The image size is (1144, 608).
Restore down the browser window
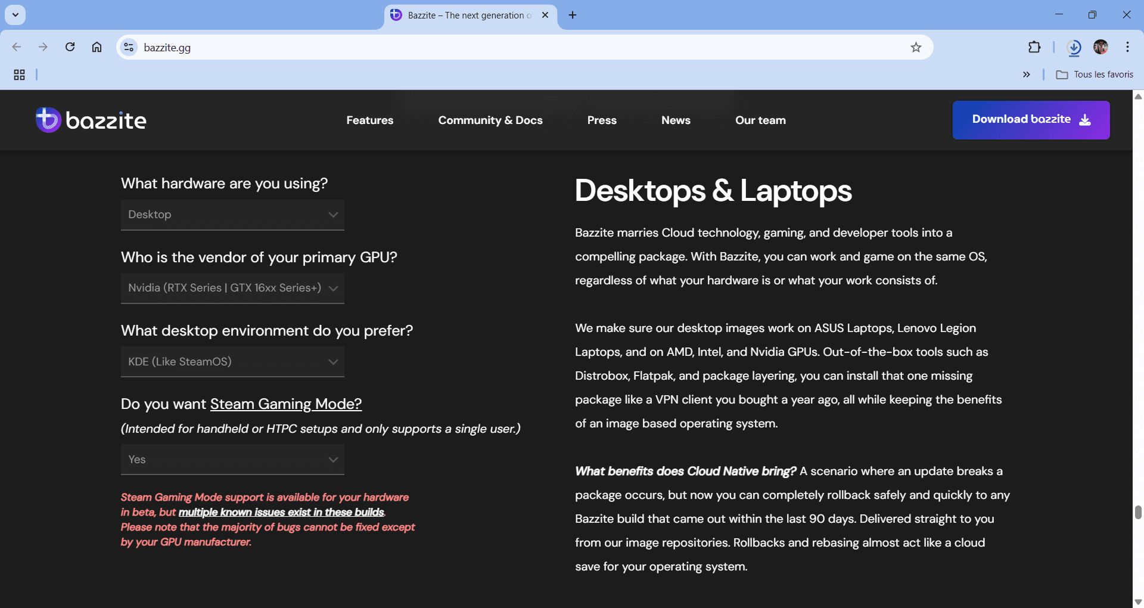coord(1092,15)
